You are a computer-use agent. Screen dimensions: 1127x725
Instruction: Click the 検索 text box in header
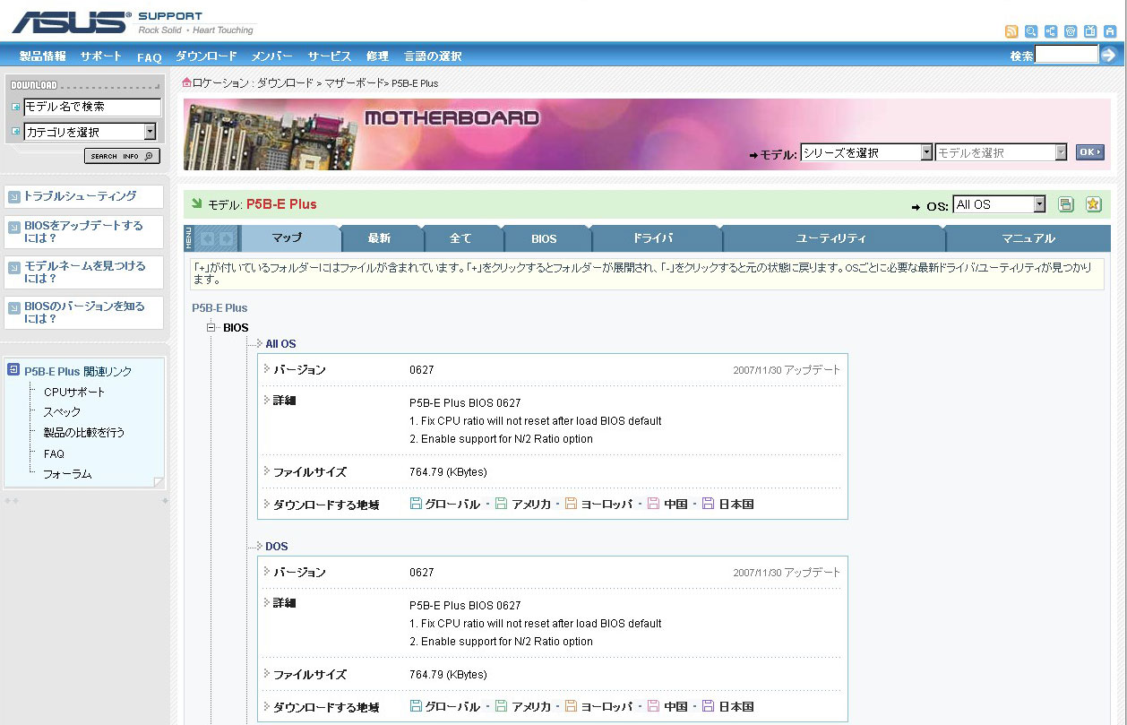(x=1066, y=55)
